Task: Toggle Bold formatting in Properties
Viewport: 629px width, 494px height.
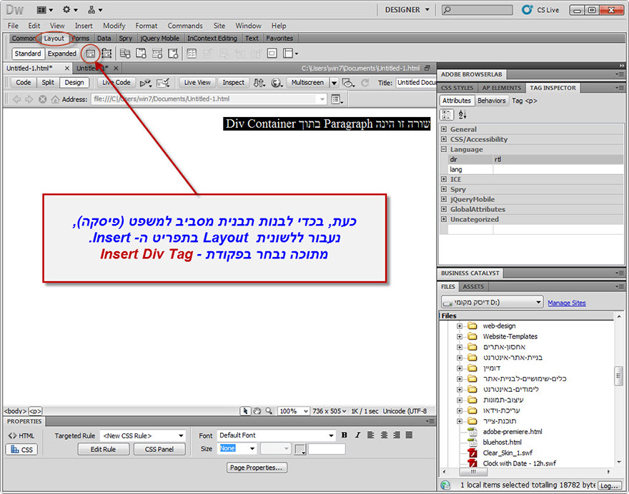Action: [345, 435]
